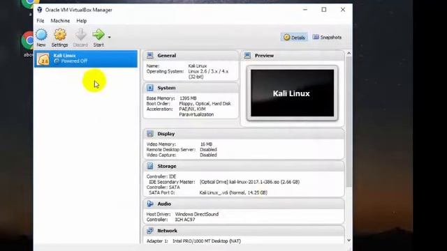Click the Kali Linux preview thumbnail
447x251 pixels.
(x=292, y=93)
